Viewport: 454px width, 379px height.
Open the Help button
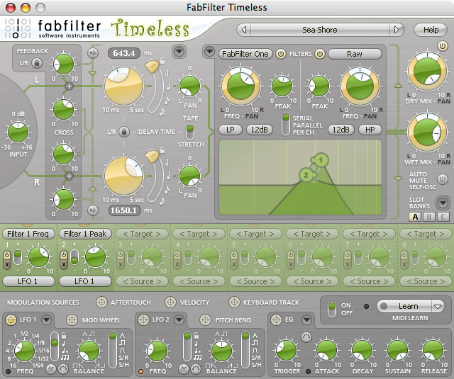(x=431, y=30)
